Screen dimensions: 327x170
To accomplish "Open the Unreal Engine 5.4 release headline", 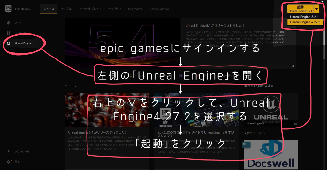I will tap(215, 25).
